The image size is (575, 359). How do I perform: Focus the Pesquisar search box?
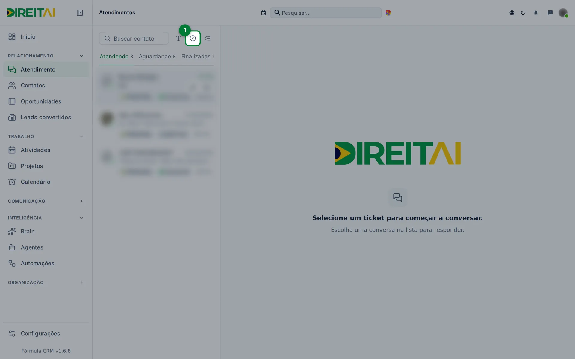326,13
